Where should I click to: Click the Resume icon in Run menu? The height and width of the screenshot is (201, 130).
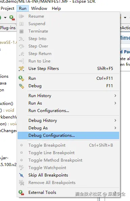point(21,16)
